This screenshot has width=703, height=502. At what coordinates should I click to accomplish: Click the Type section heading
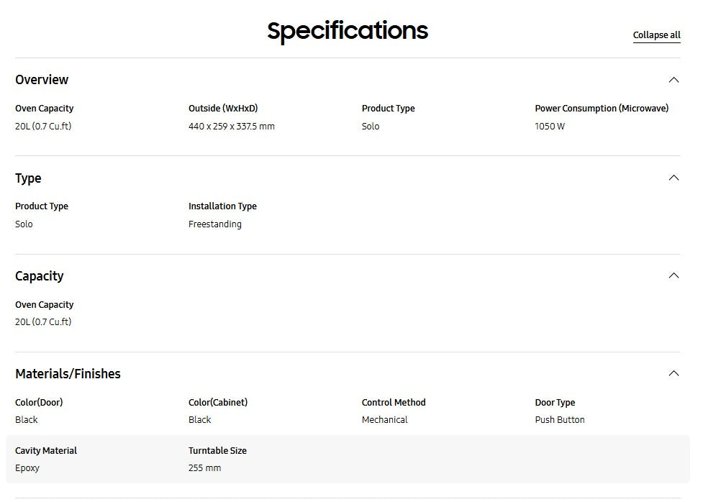click(x=28, y=178)
